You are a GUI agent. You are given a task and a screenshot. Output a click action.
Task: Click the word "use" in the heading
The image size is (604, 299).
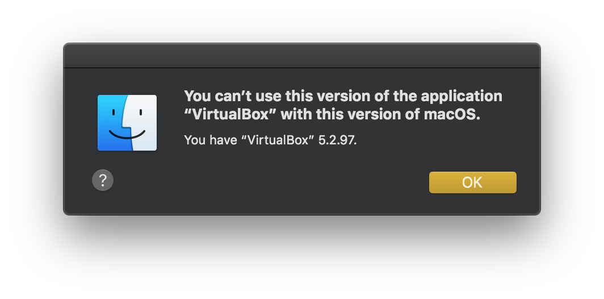[x=269, y=96]
